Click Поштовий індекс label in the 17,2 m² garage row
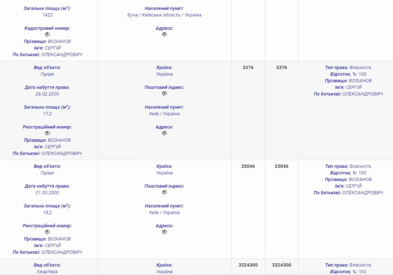The image size is (393, 275). click(164, 87)
